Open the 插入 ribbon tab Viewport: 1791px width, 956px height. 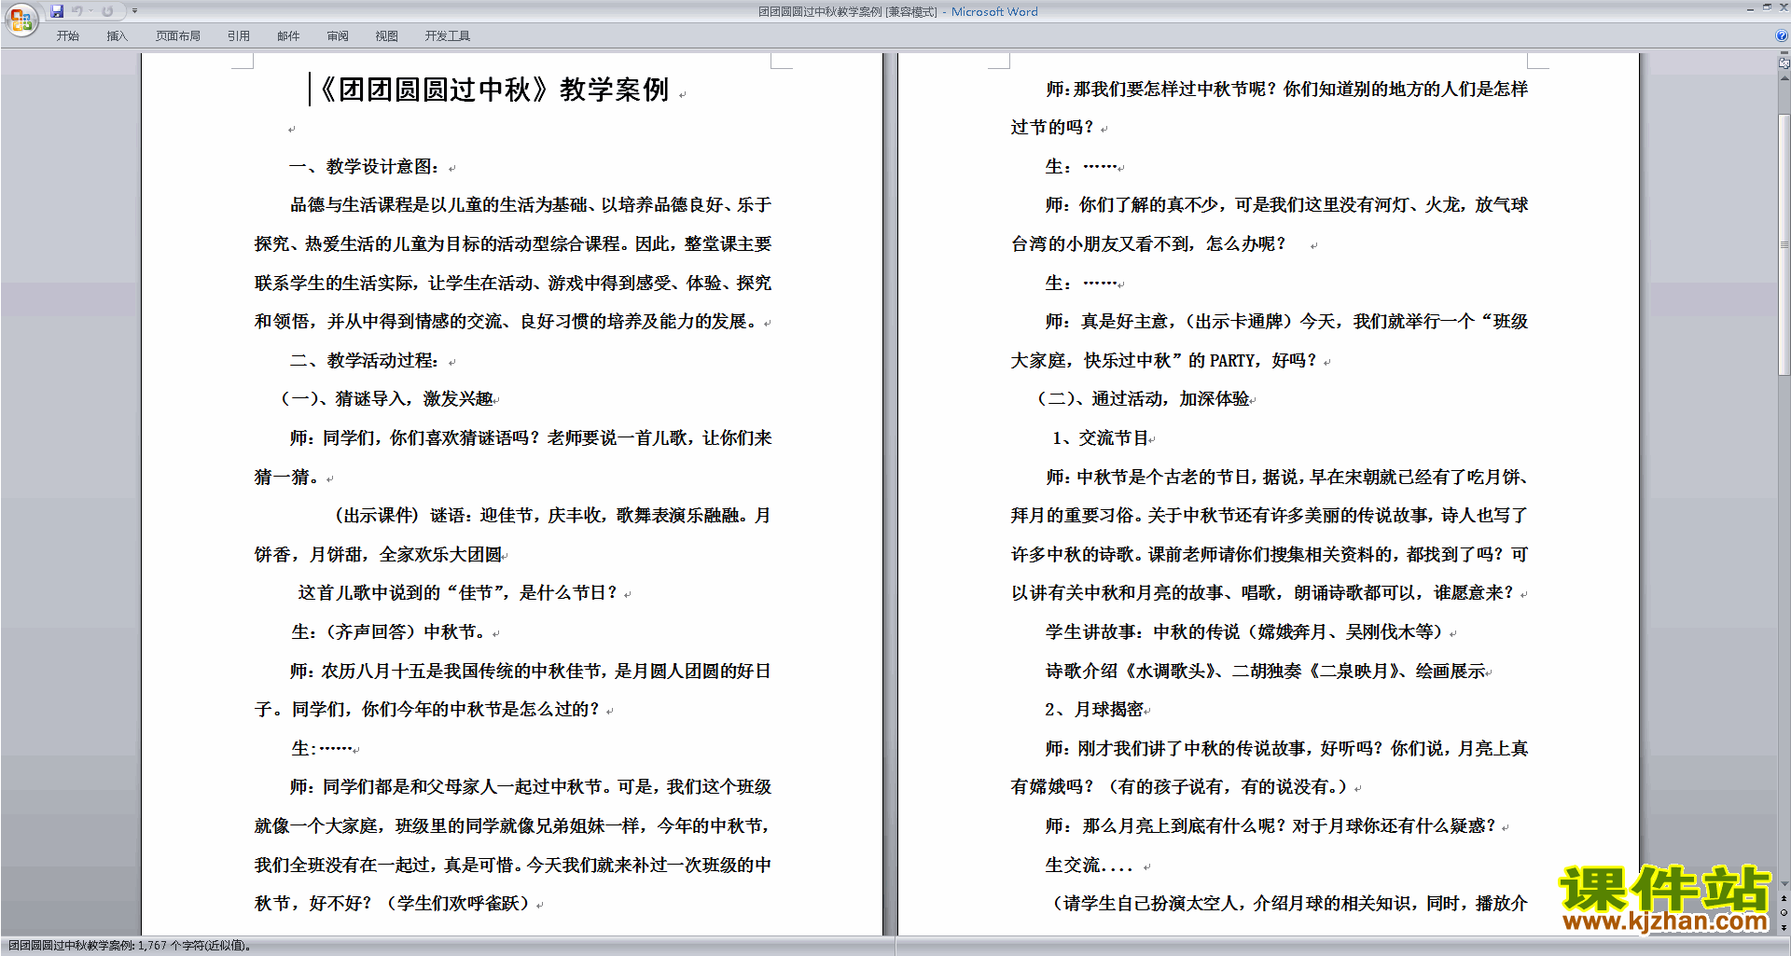point(117,35)
